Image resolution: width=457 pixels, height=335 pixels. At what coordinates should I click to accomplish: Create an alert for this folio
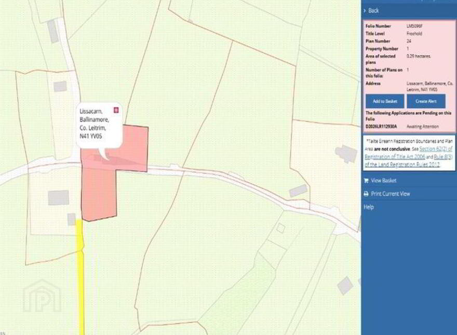(x=426, y=101)
